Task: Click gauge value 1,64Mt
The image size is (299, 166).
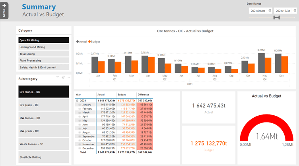Action: pyautogui.click(x=267, y=136)
